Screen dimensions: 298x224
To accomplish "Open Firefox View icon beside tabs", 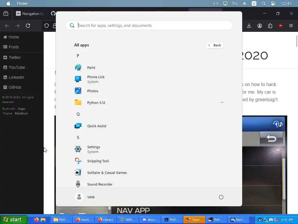I will 6,13.
